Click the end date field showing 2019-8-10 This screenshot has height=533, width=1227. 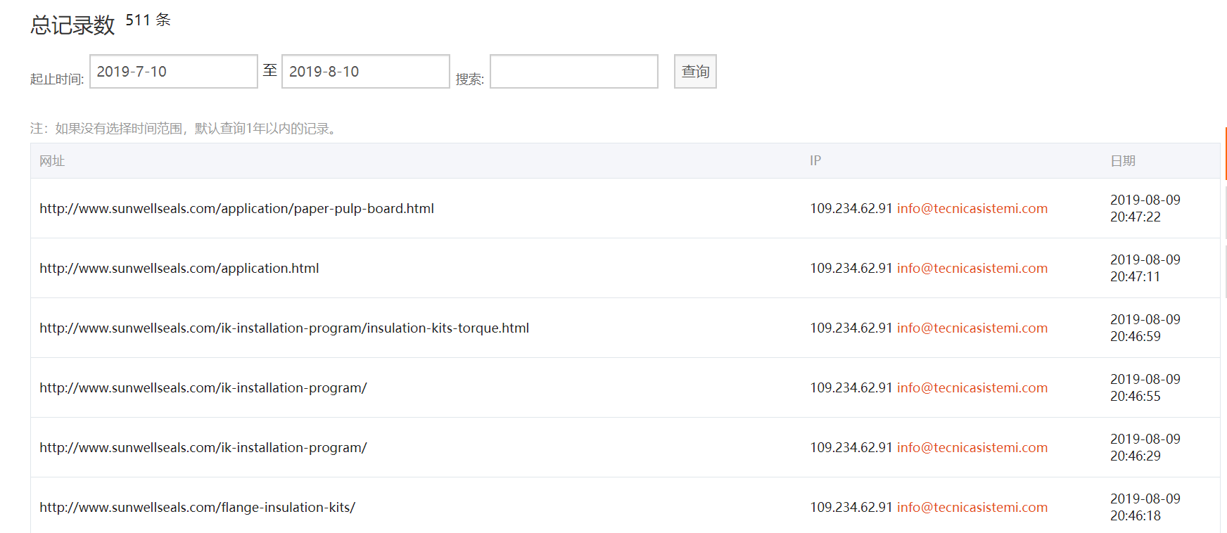pyautogui.click(x=365, y=72)
